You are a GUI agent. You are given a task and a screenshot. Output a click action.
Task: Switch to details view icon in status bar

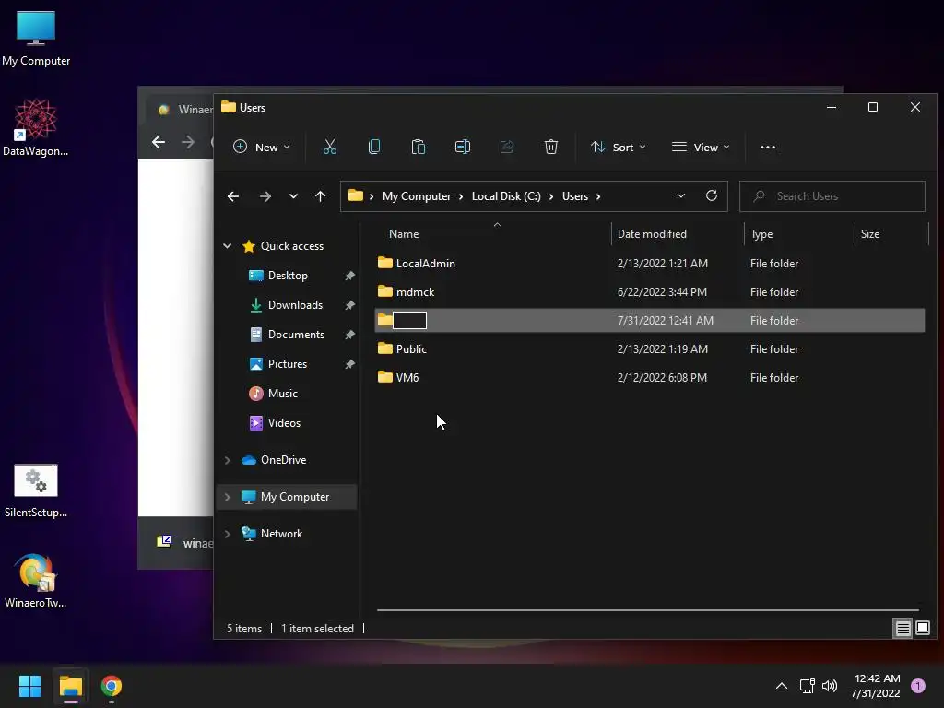pyautogui.click(x=903, y=629)
